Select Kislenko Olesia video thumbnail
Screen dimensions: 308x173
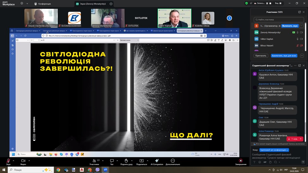point(208,18)
